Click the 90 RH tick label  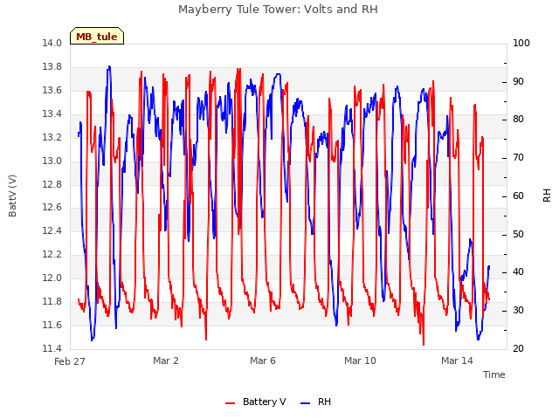[518, 81]
